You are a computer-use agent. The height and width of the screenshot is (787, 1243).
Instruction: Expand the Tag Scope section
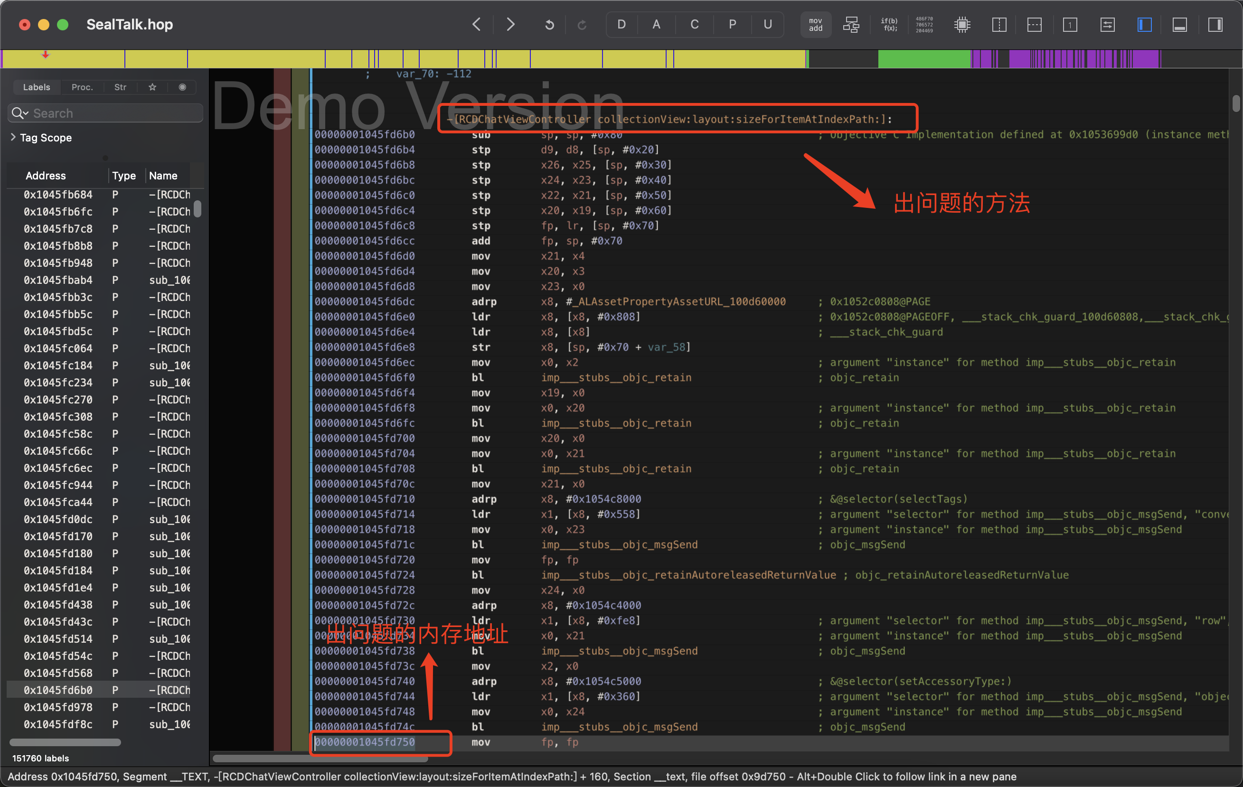13,137
